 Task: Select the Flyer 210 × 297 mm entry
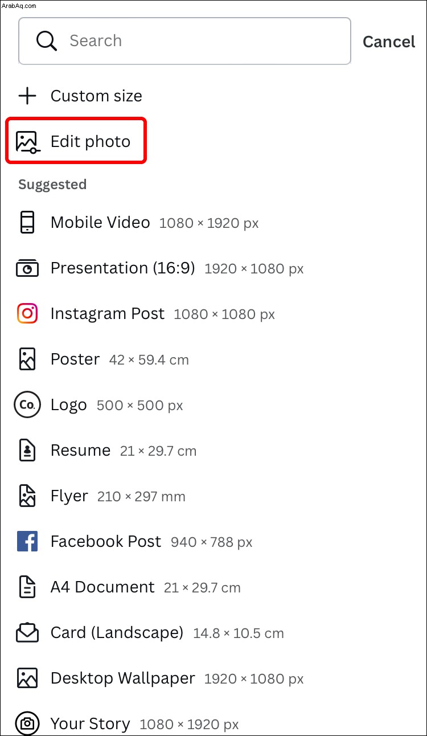pyautogui.click(x=213, y=496)
